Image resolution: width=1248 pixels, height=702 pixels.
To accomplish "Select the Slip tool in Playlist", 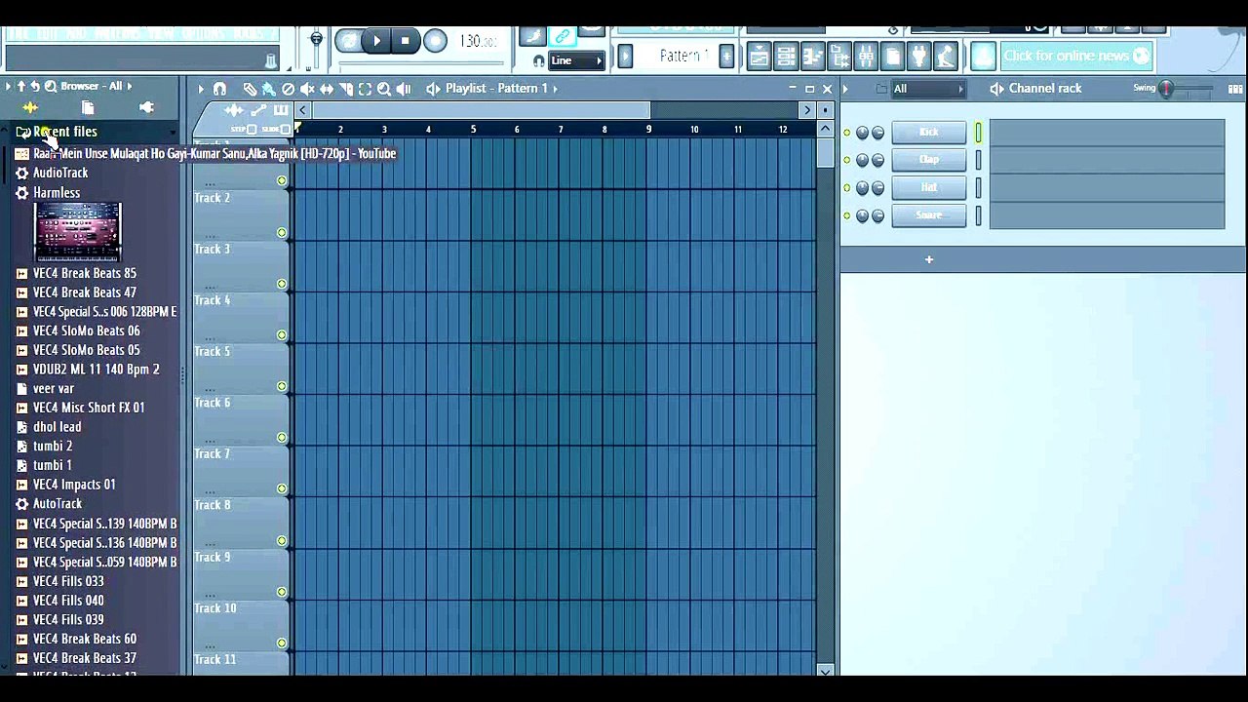I will coord(327,89).
